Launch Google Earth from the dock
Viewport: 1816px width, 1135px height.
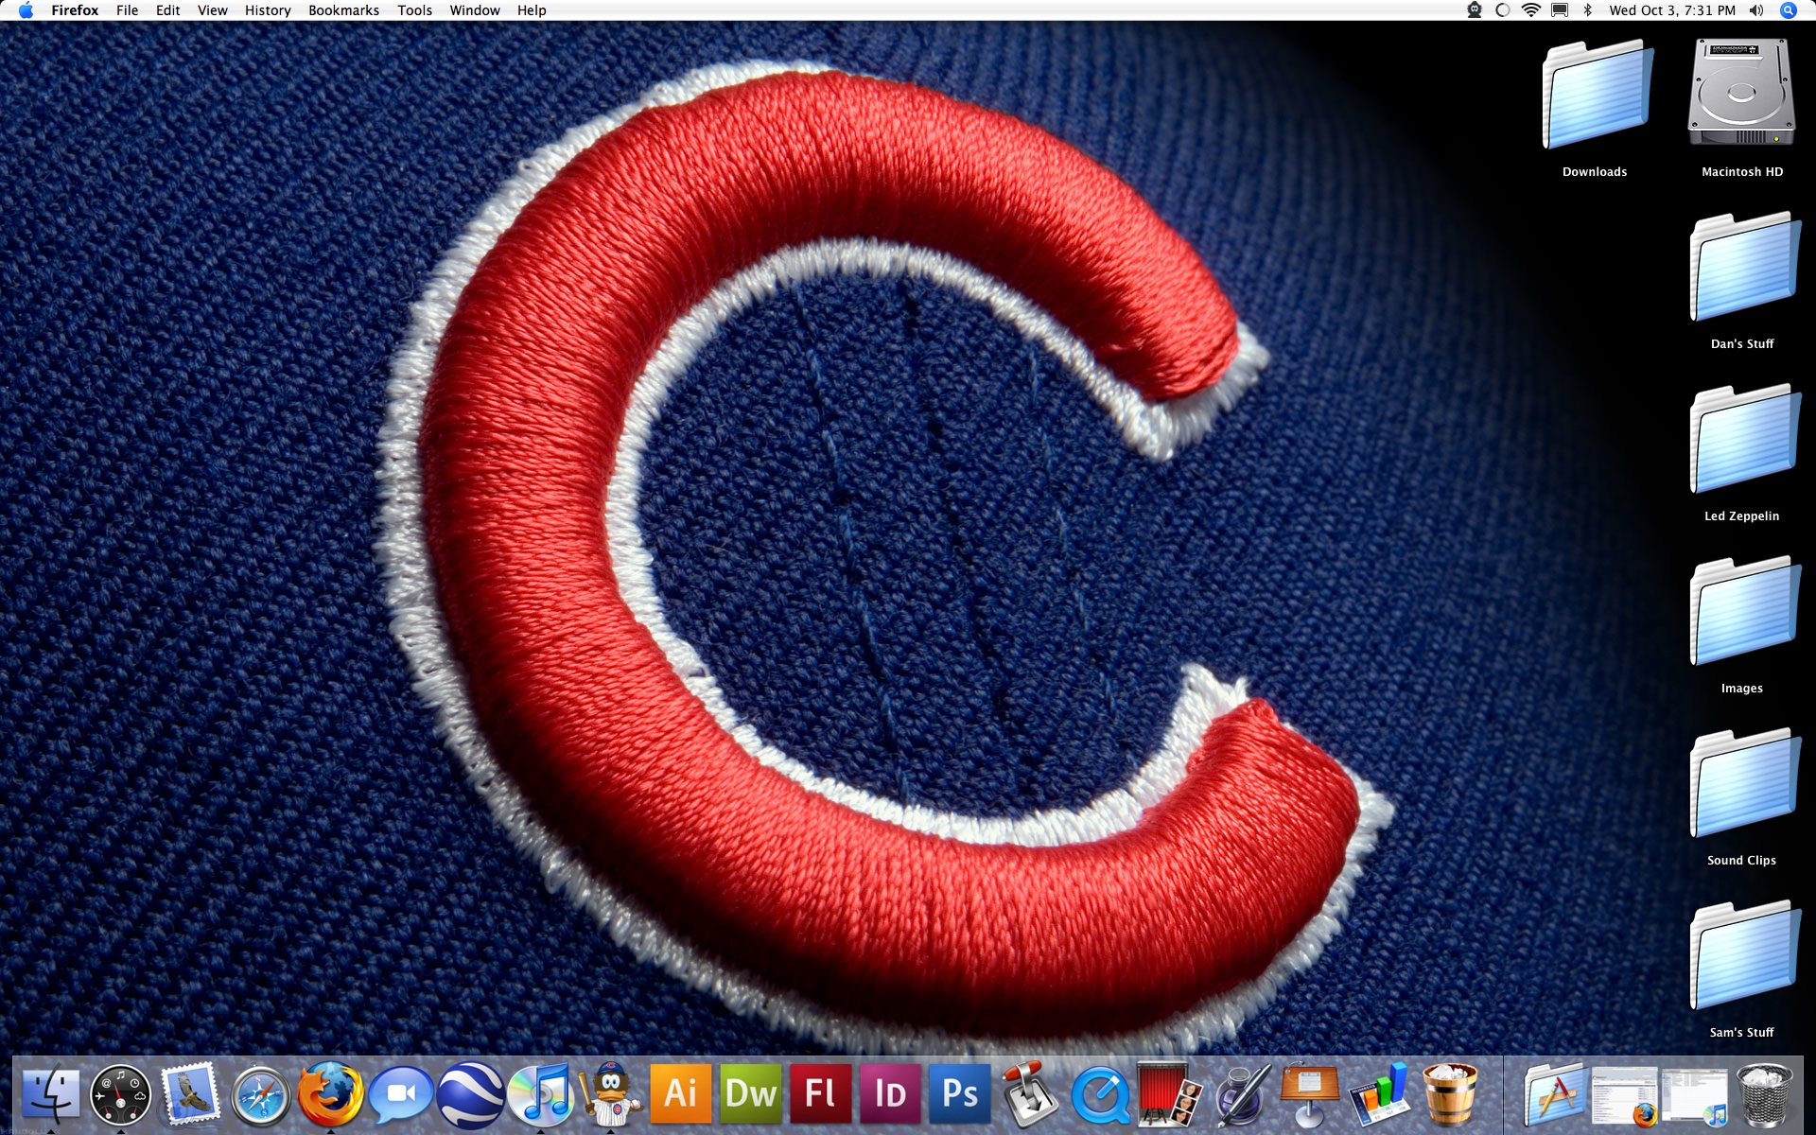pyautogui.click(x=470, y=1094)
